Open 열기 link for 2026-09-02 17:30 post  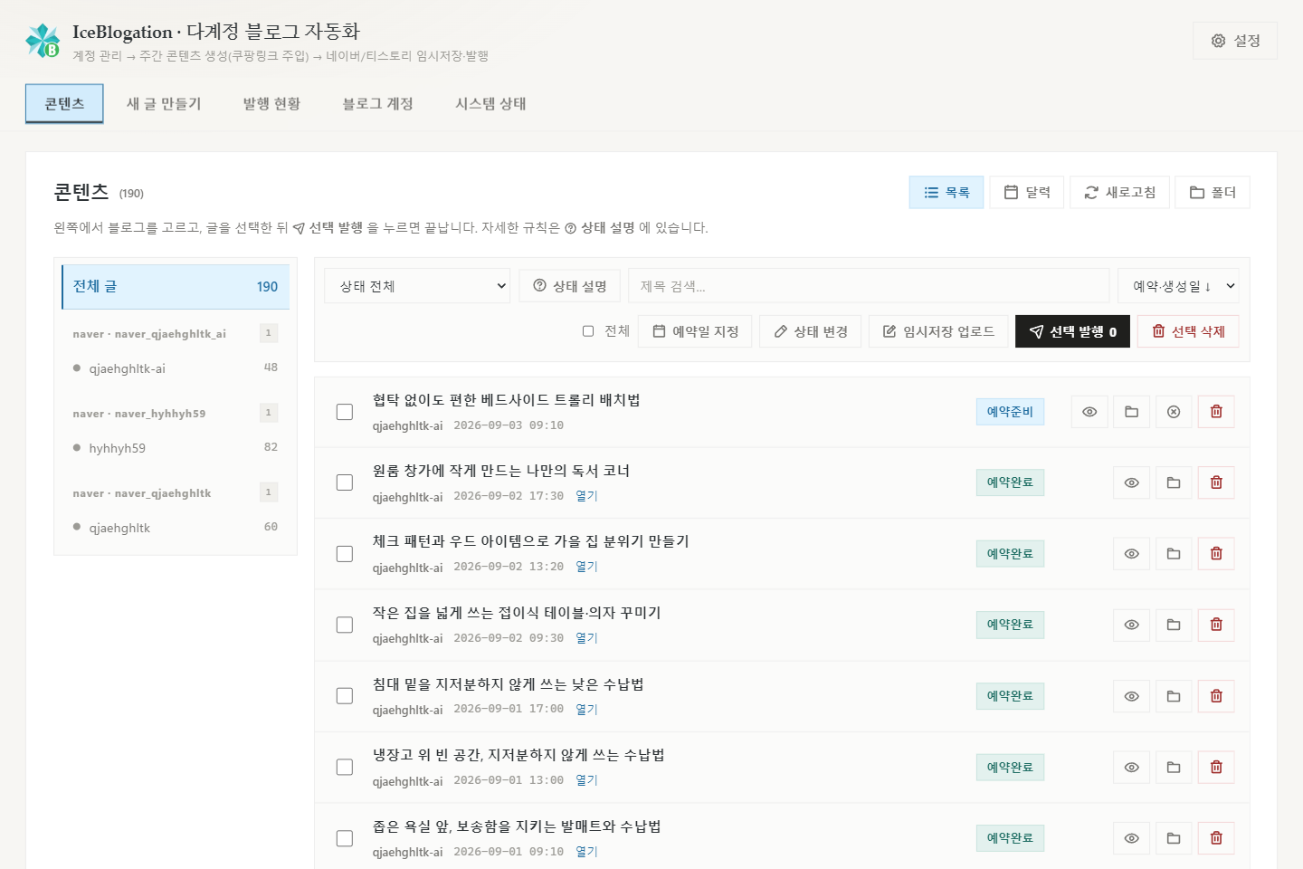586,496
